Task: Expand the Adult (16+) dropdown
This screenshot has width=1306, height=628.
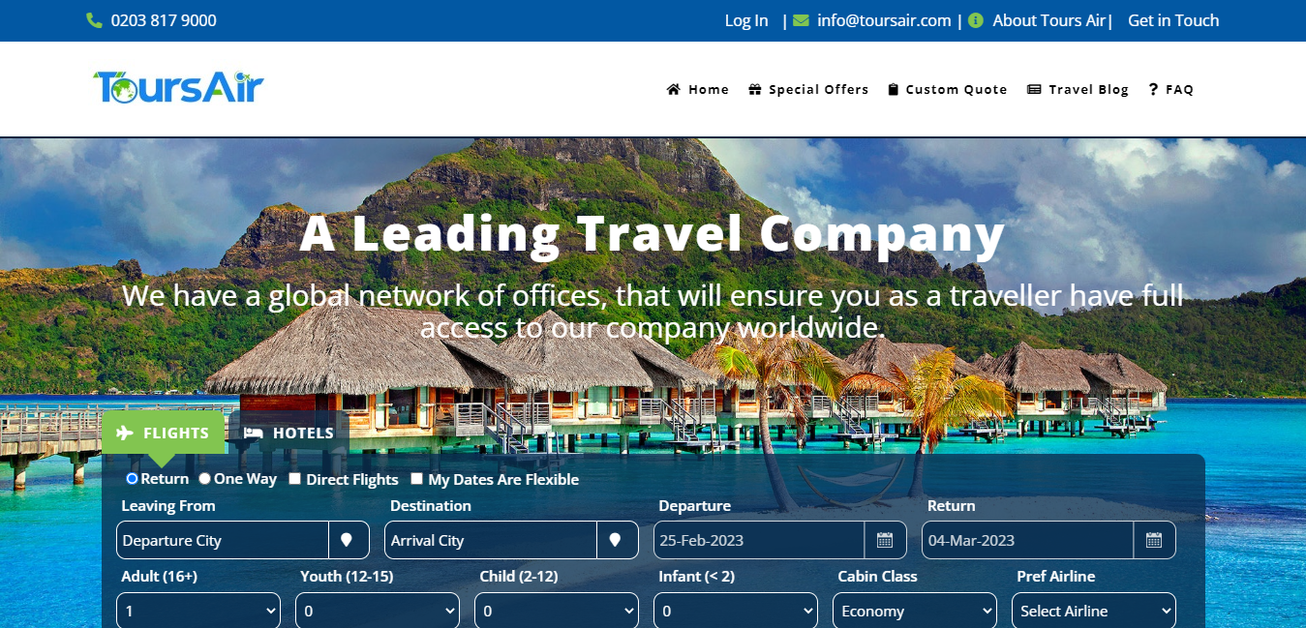Action: [198, 611]
